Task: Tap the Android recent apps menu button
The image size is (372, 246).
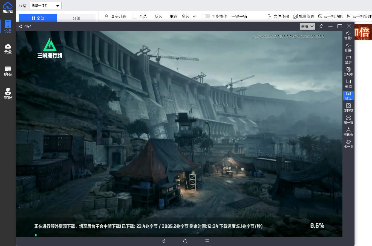Action: 207,241
